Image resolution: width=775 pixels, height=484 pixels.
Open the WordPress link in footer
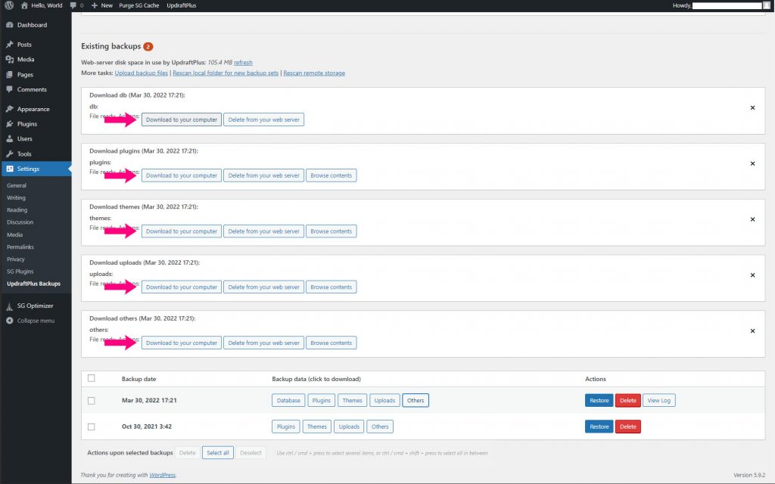pos(162,475)
